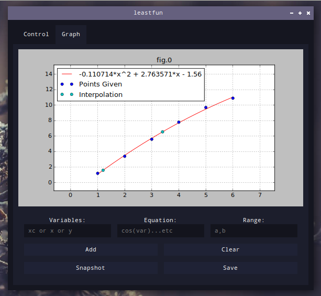Click the blue data point at x=5

coord(206,107)
